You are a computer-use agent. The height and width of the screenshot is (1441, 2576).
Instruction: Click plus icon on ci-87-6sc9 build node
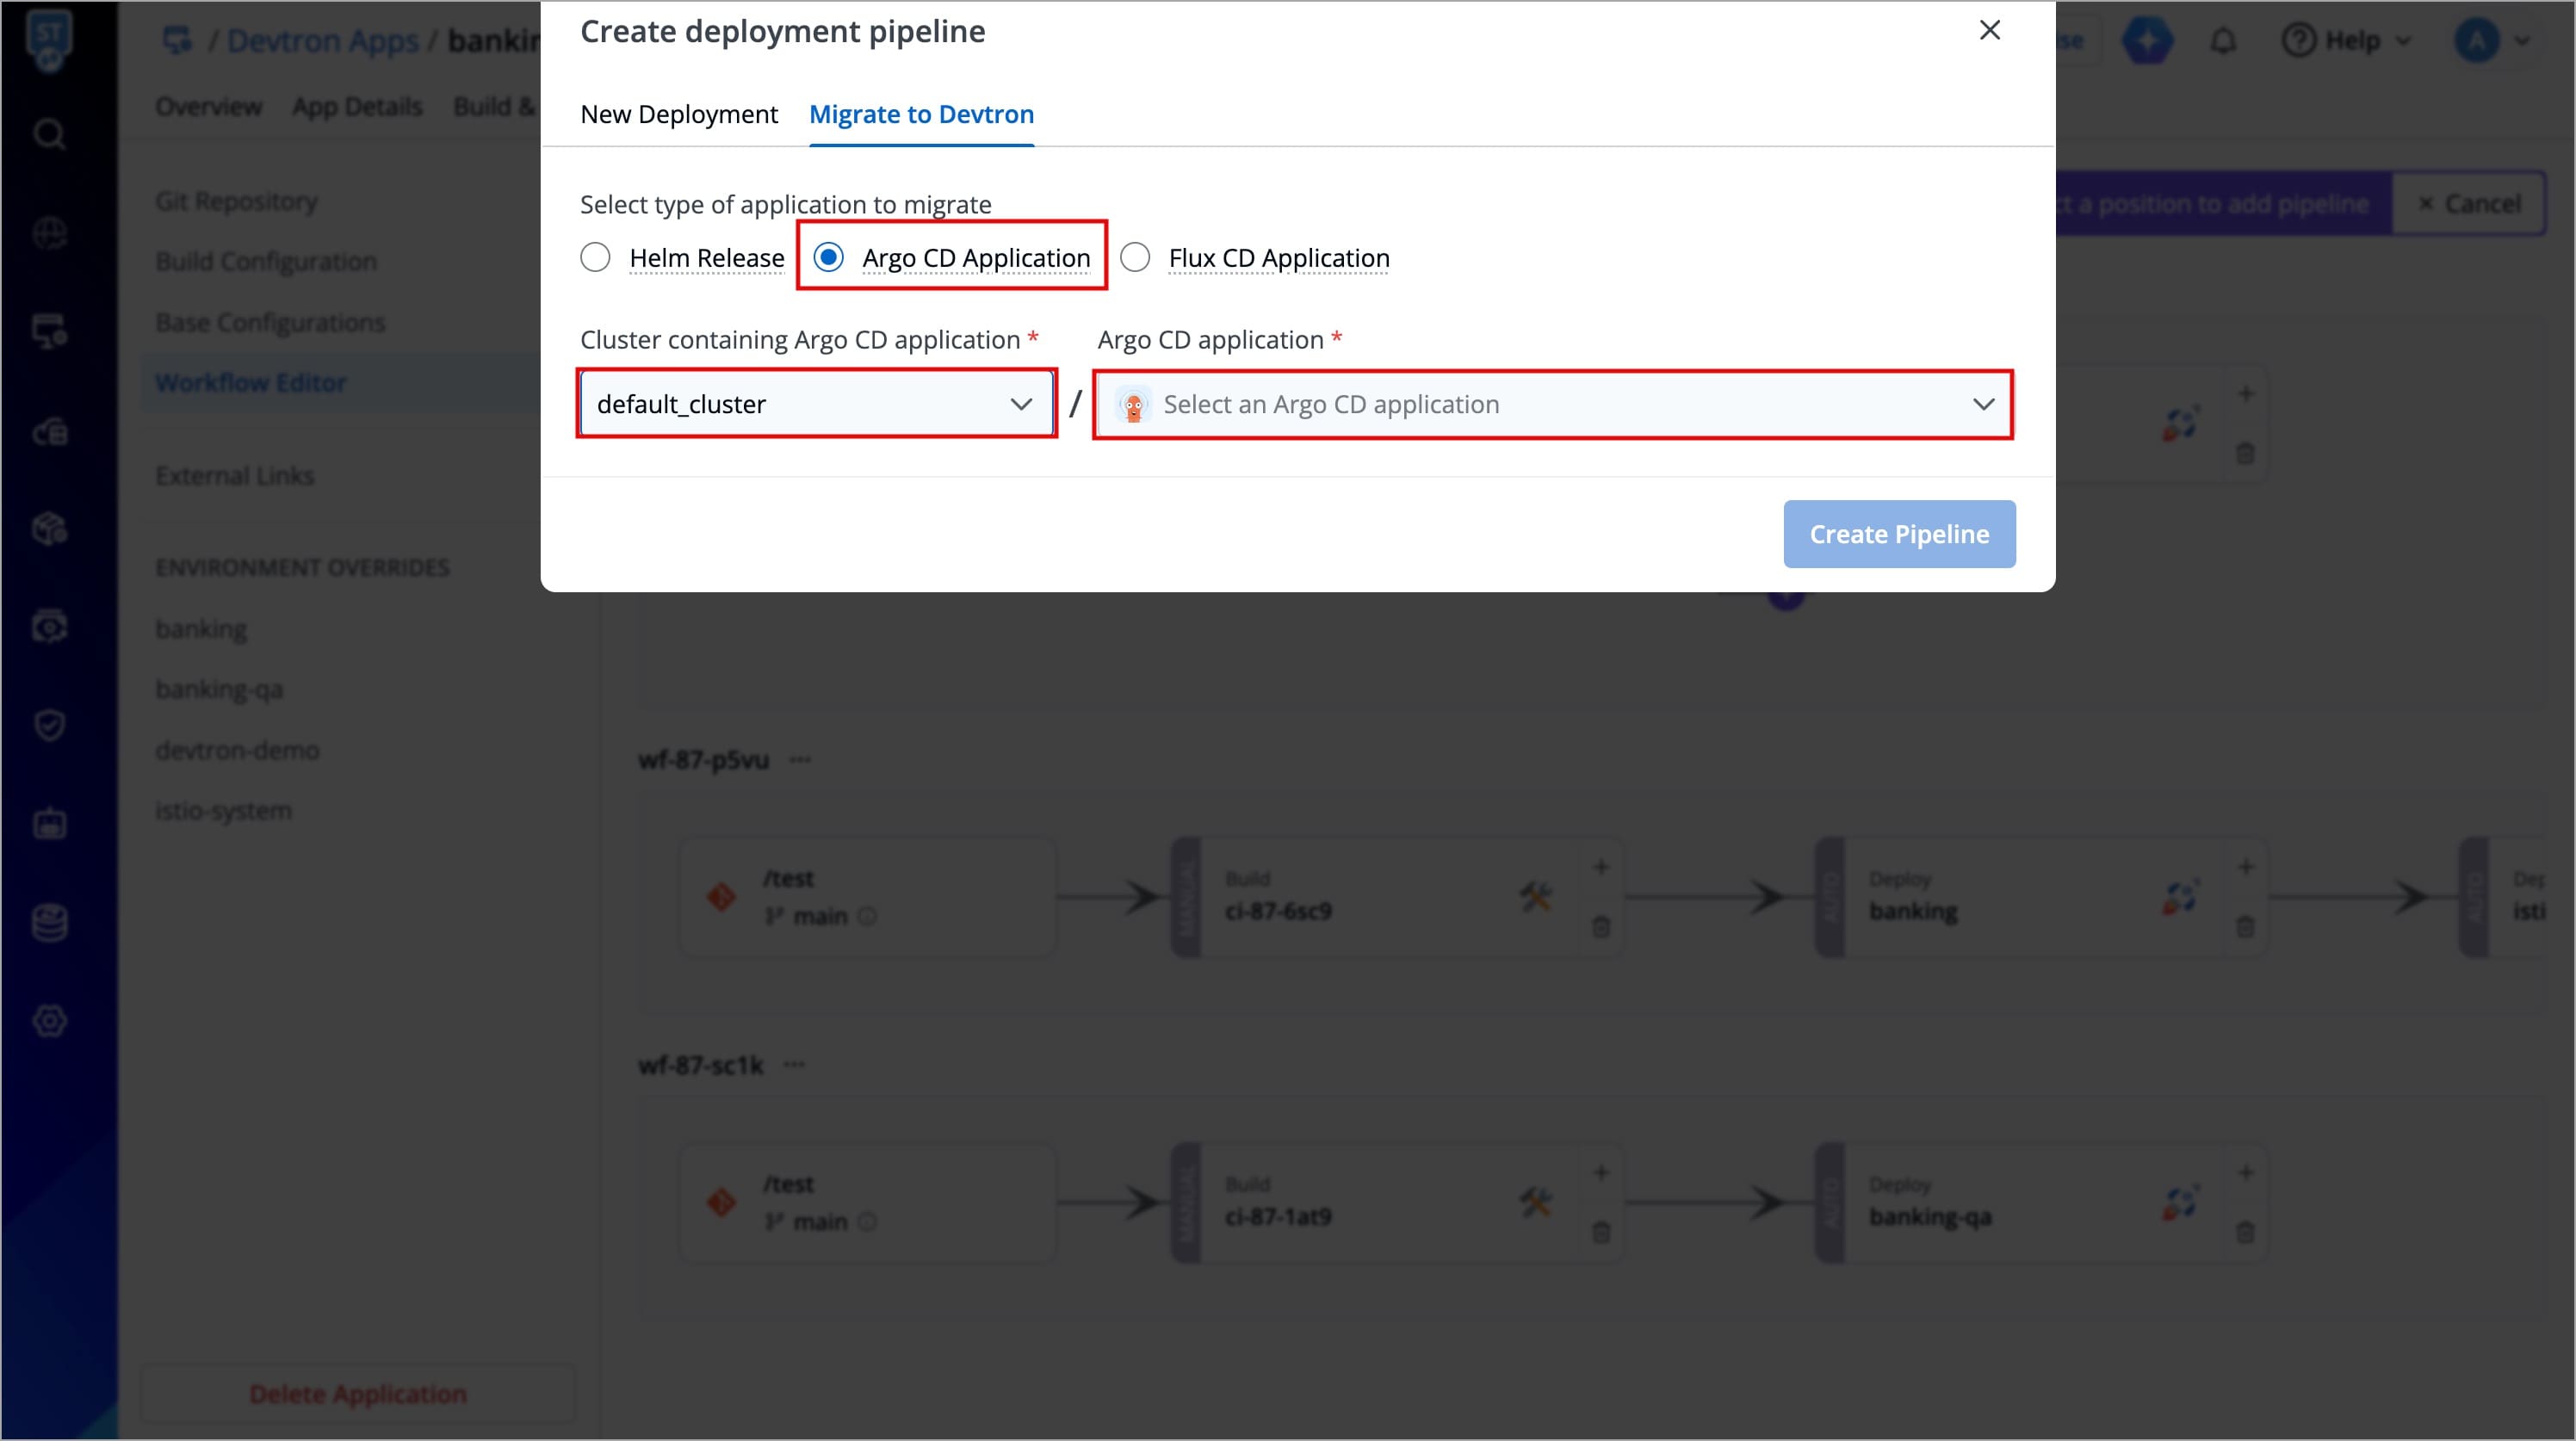point(1601,867)
